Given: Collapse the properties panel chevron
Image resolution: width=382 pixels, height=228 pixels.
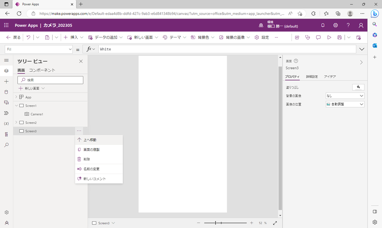Looking at the screenshot, I should tap(361, 62).
